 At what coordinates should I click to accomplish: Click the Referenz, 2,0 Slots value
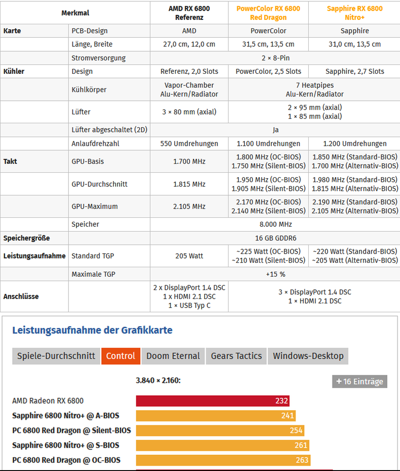point(189,71)
